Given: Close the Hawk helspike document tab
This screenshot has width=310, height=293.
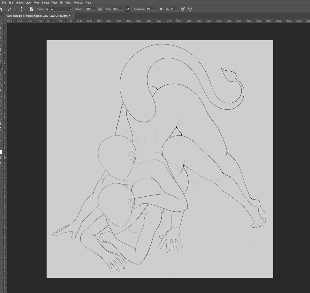Looking at the screenshot, I should click(72, 16).
